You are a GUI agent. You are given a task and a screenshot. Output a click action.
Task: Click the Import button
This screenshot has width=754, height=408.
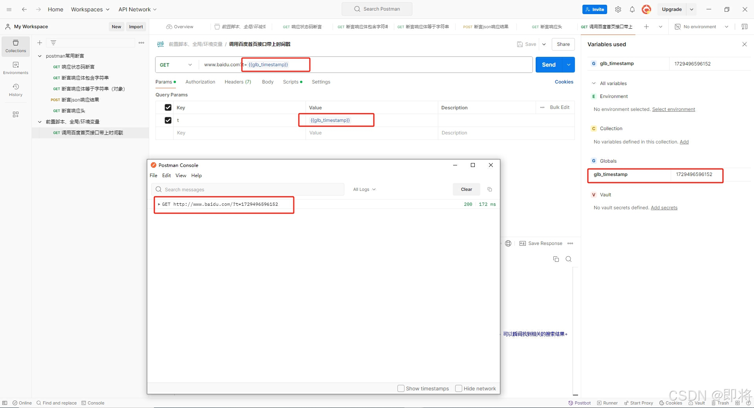[136, 27]
